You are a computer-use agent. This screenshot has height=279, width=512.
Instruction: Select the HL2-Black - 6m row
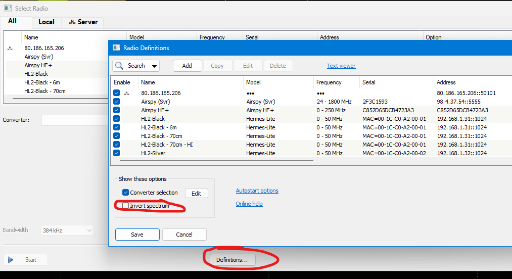pyautogui.click(x=159, y=127)
